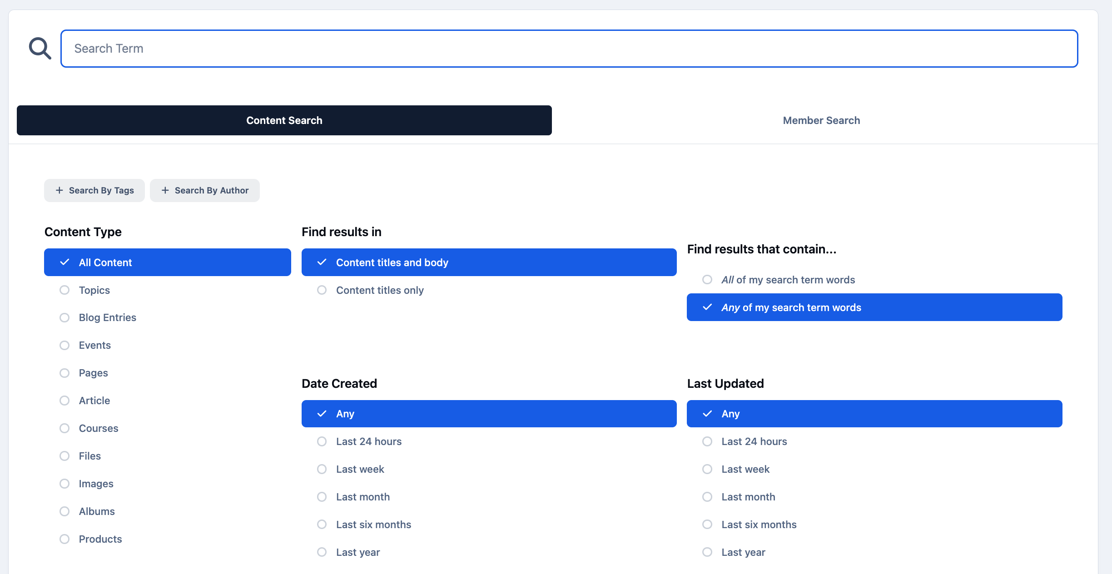Choose the Events content type
Image resolution: width=1112 pixels, height=574 pixels.
pos(168,345)
